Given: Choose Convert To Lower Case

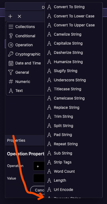Looking at the screenshot, I should [x=74, y=16].
